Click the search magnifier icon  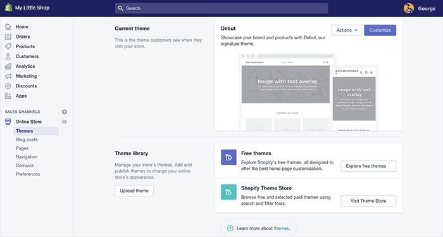pyautogui.click(x=121, y=8)
